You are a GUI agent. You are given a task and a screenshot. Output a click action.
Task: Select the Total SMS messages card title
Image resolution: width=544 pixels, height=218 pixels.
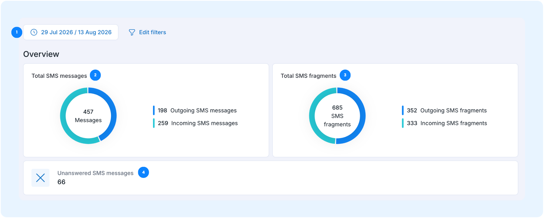[x=59, y=76]
